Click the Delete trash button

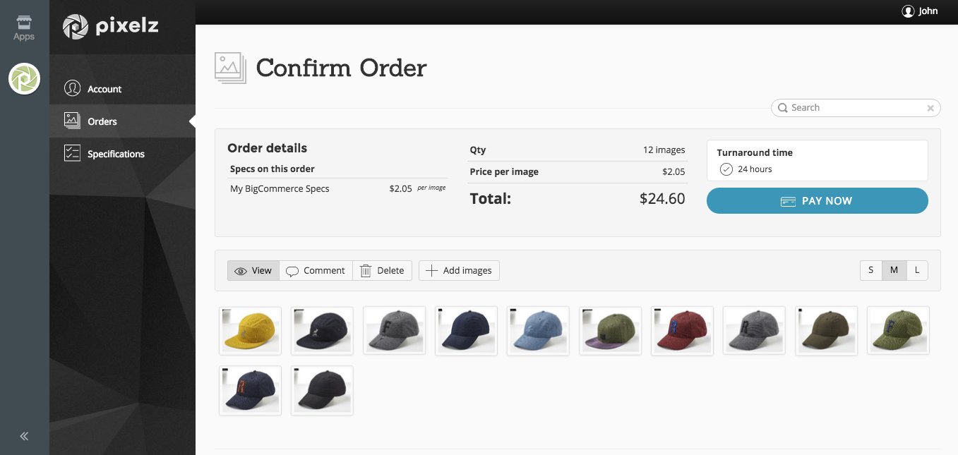click(x=382, y=271)
